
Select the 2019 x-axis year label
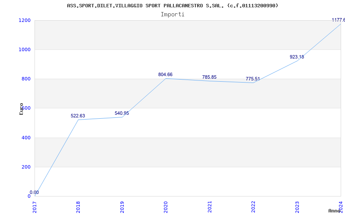pos(122,206)
